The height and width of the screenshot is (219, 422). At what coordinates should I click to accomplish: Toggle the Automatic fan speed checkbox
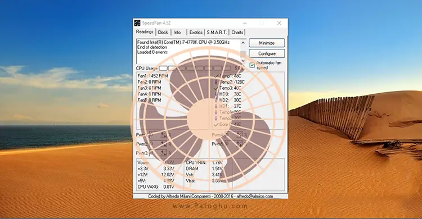[x=252, y=65]
